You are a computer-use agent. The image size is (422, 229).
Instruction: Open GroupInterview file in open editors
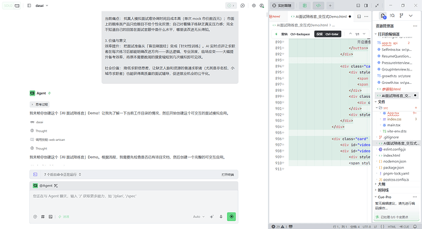(x=396, y=69)
